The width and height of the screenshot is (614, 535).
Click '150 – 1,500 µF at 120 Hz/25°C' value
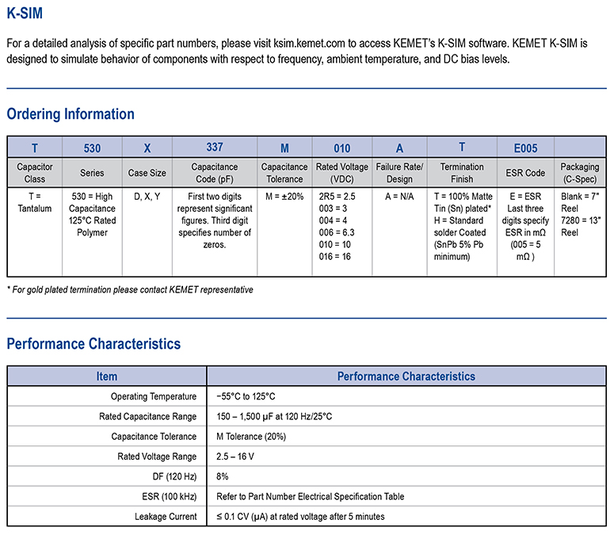(274, 416)
